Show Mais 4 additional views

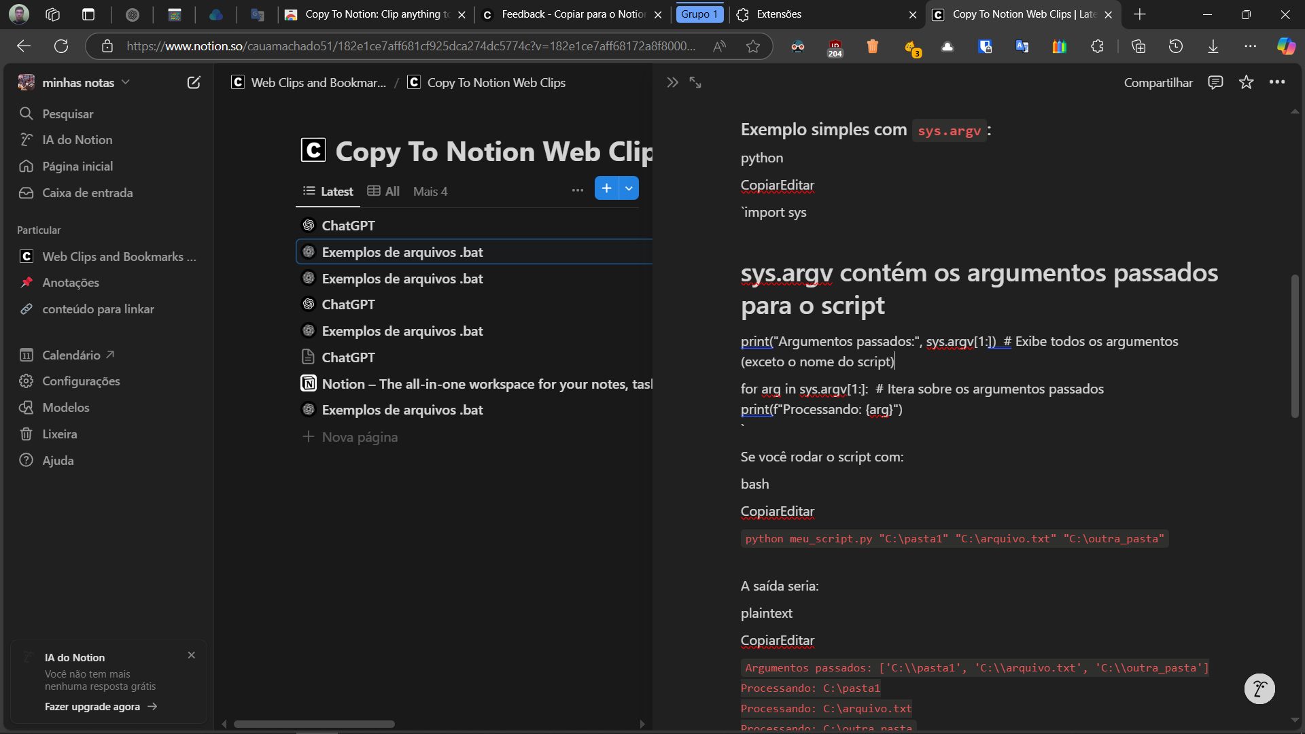tap(430, 192)
